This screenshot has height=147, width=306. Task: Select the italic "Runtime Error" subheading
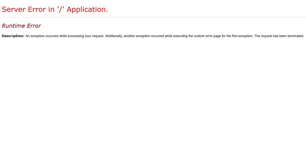click(21, 26)
